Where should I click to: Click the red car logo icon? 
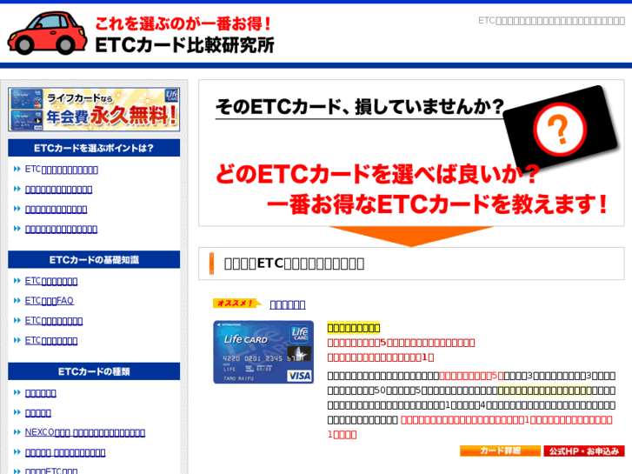[x=47, y=33]
